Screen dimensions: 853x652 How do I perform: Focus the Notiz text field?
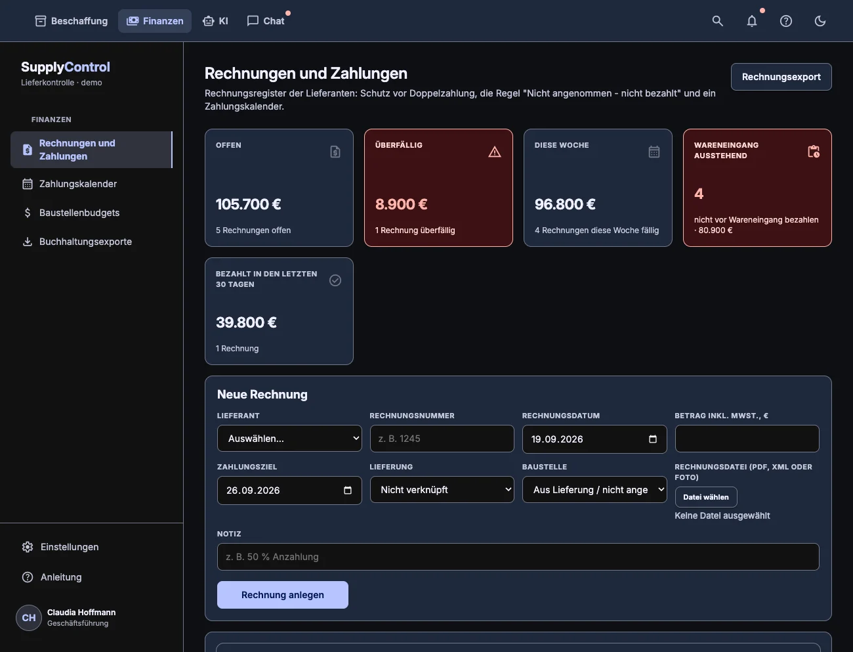(518, 557)
